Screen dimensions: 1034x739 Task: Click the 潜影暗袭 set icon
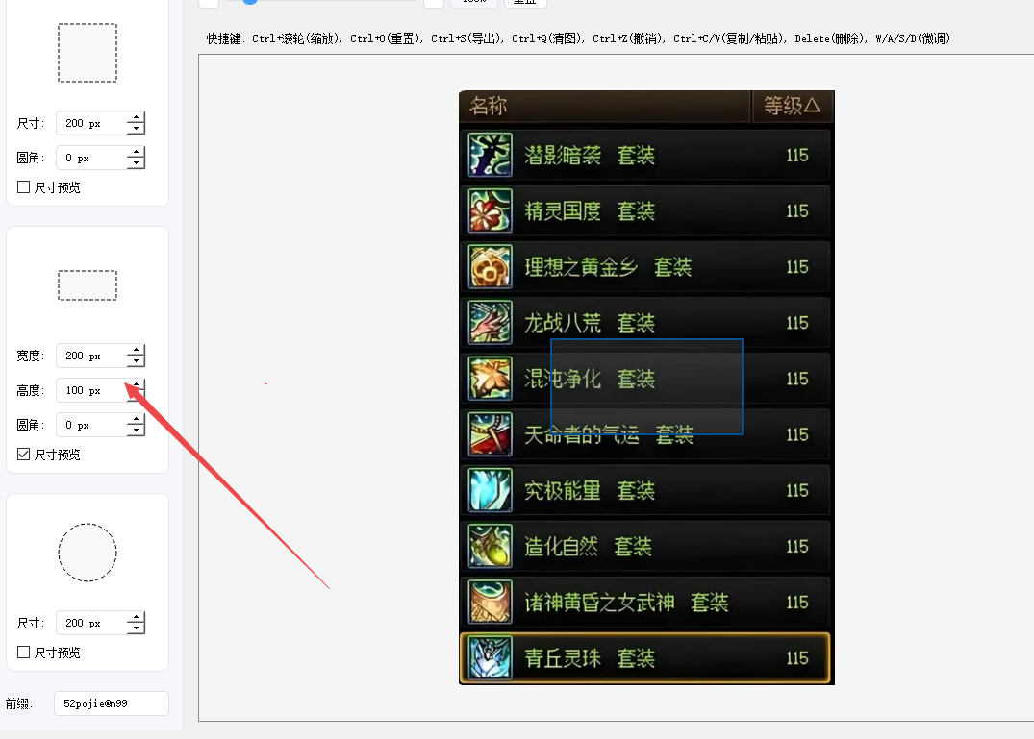click(490, 155)
